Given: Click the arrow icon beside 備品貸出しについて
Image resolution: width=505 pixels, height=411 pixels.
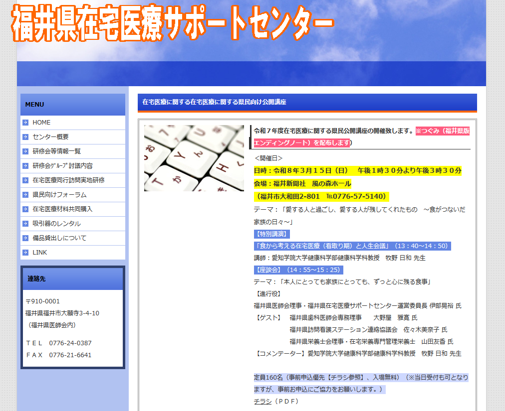Looking at the screenshot, I should pos(25,238).
